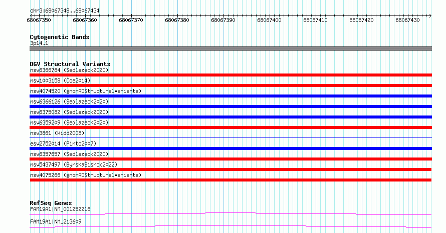446x233 pixels.
Task: Click ruler position 68067430
Action: click(x=407, y=20)
